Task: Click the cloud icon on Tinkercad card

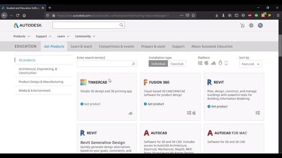Action: pyautogui.click(x=130, y=113)
